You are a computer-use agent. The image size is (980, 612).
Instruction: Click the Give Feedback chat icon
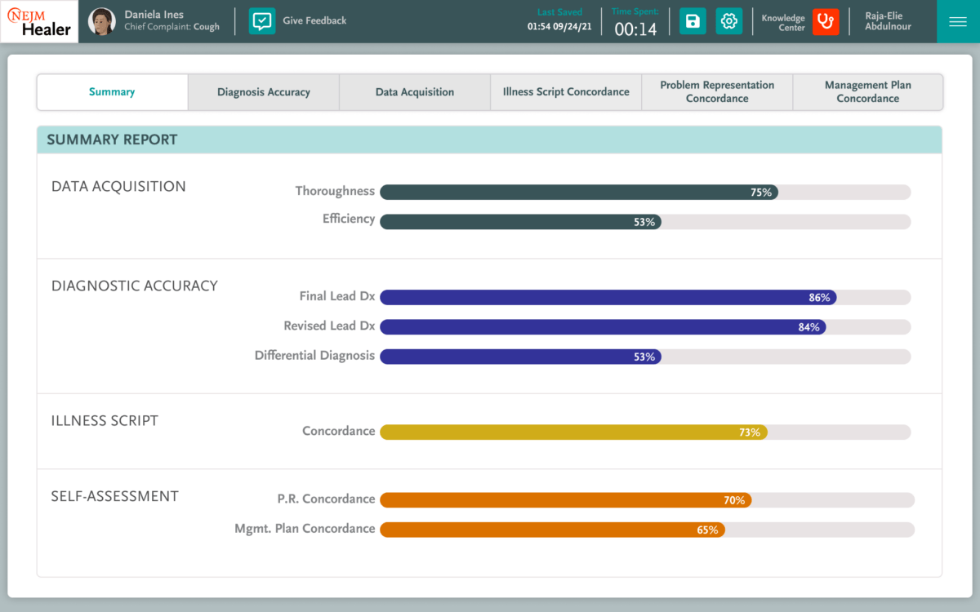(x=262, y=21)
